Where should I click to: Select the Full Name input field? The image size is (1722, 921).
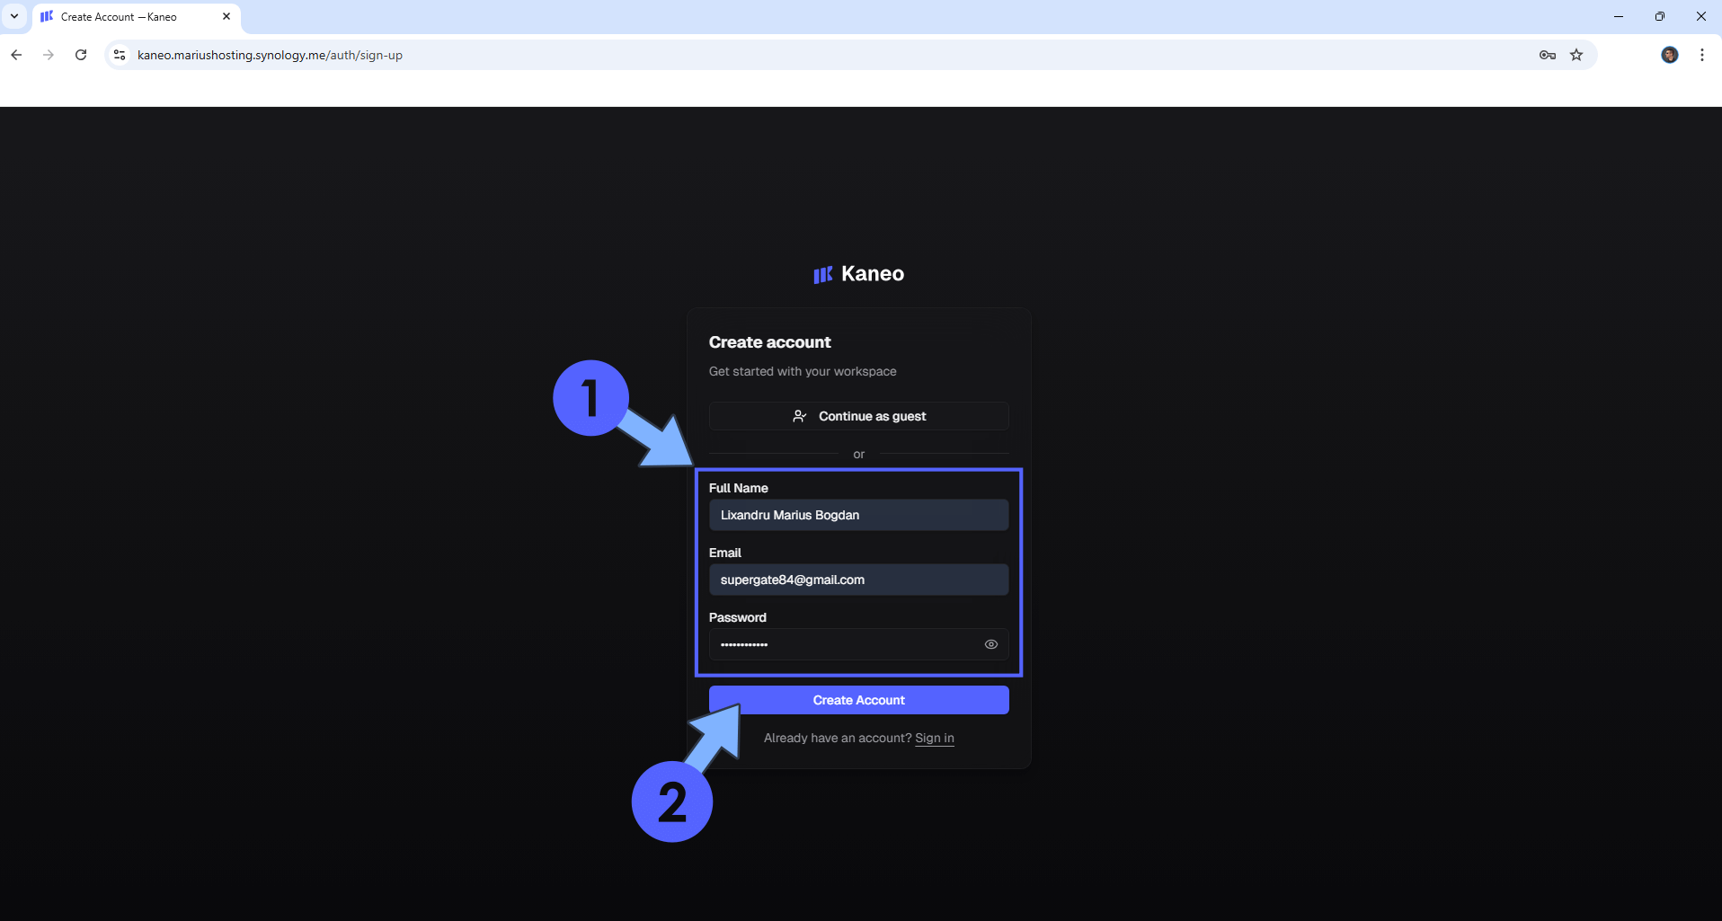click(858, 514)
